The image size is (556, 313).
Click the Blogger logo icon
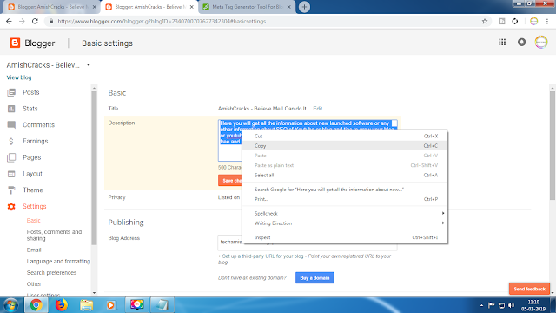click(15, 43)
